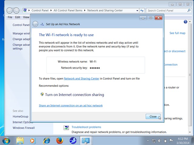Click the shield icon beside Internet connection sharing
The image size is (194, 145).
[42, 94]
